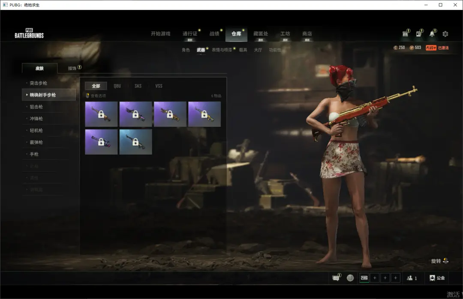Switch to the 角色 sub-tab

click(x=186, y=50)
